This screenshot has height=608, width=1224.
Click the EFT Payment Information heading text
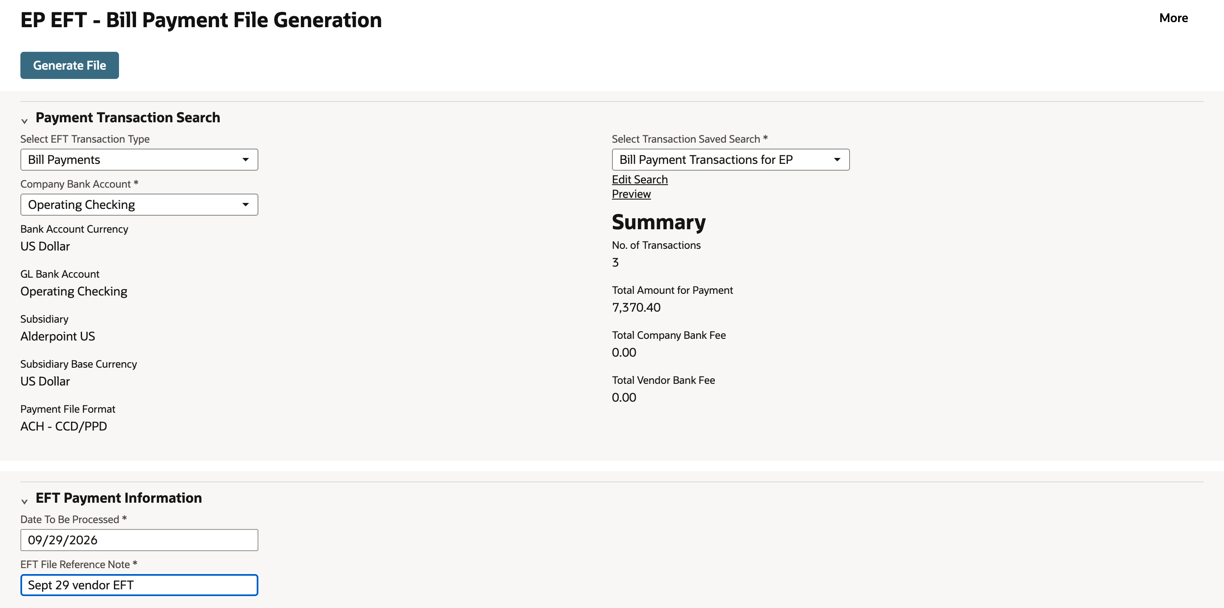click(119, 498)
